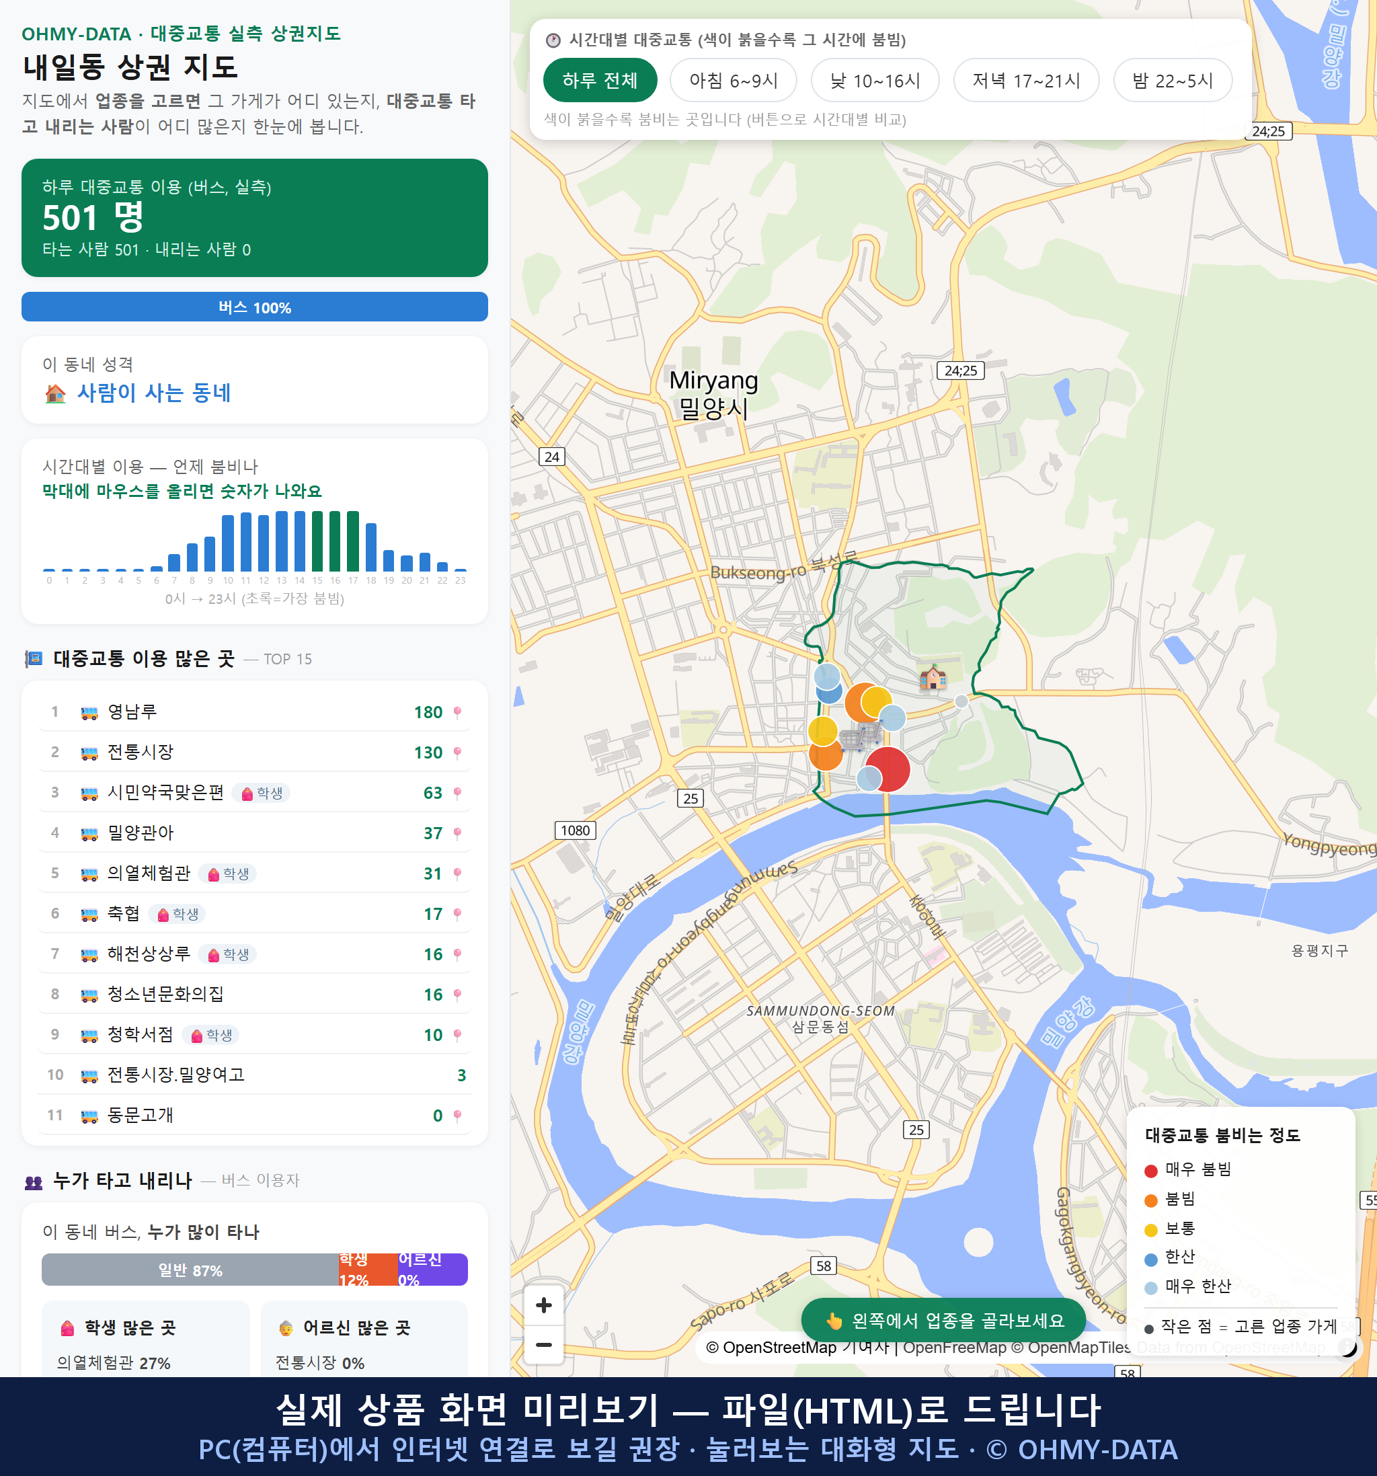Click the 전통시장 0% entry under 어르신 많은 곳
The height and width of the screenshot is (1476, 1377).
tap(320, 1363)
